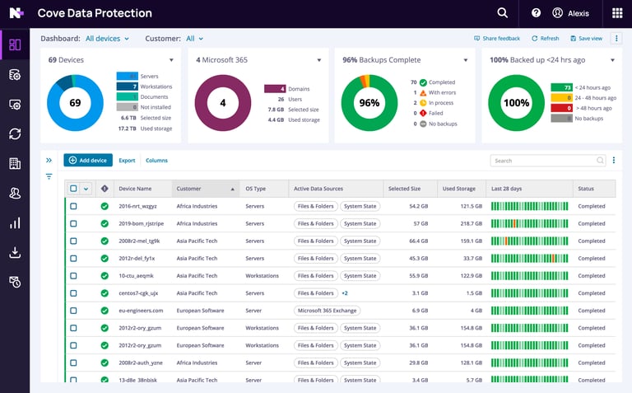632x393 pixels.
Task: Click the search field magnifier icon
Action: tap(600, 161)
